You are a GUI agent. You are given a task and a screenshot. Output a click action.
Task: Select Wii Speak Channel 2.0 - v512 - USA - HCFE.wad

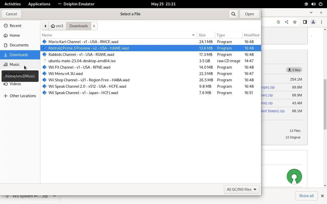[151, 86]
